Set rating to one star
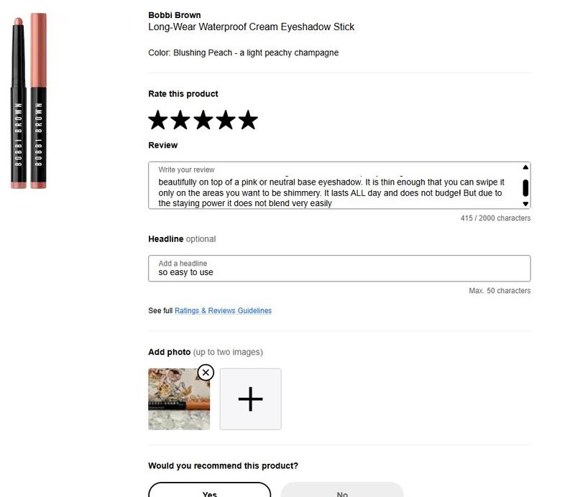The height and width of the screenshot is (497, 575). (x=157, y=120)
